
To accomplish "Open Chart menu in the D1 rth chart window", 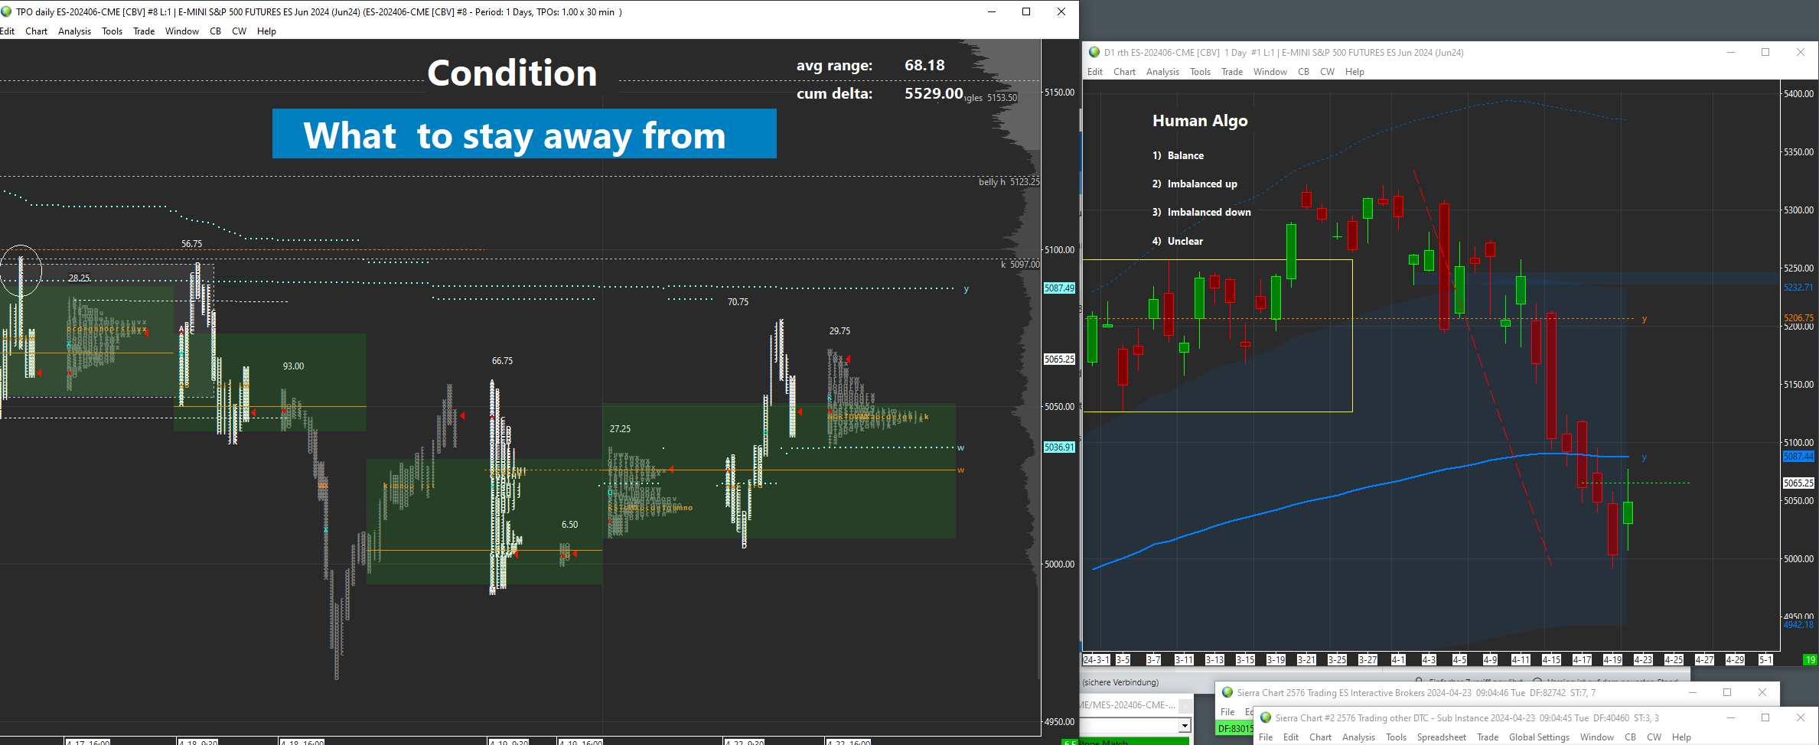I will coord(1124,72).
